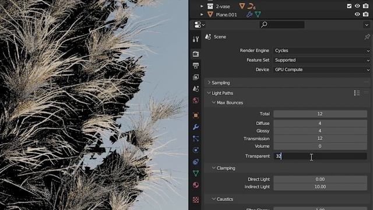Click the collection icon of 2-vase
The height and width of the screenshot is (210, 373).
point(210,6)
